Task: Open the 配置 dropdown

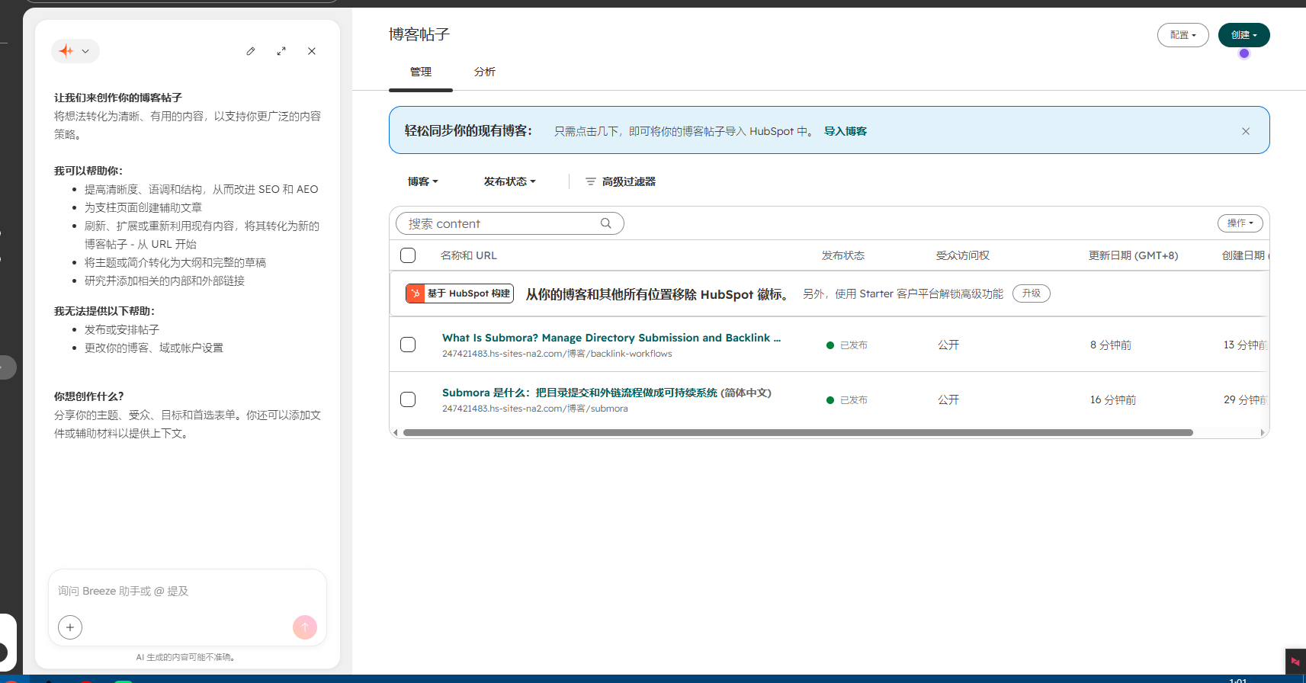Action: pyautogui.click(x=1183, y=35)
